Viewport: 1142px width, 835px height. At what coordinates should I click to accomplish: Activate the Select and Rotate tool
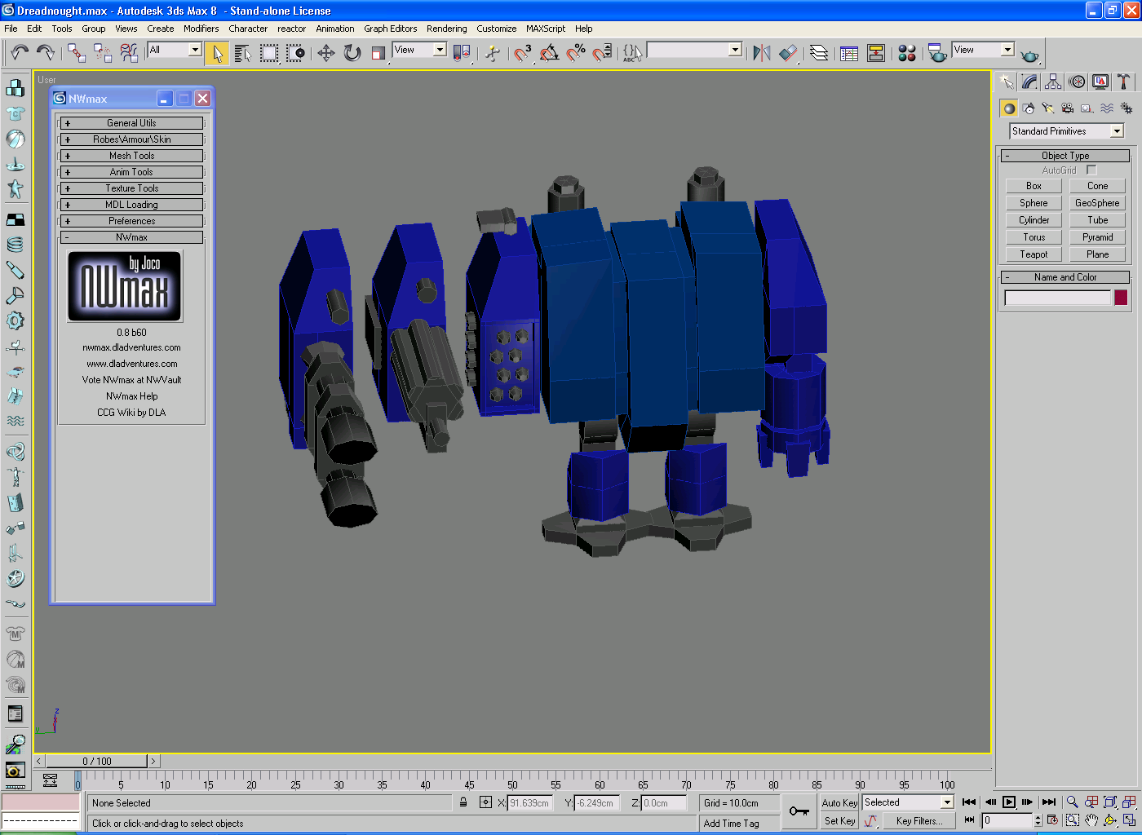tap(352, 54)
